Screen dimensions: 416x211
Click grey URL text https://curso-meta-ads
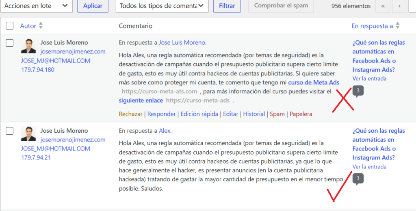(x=198, y=101)
